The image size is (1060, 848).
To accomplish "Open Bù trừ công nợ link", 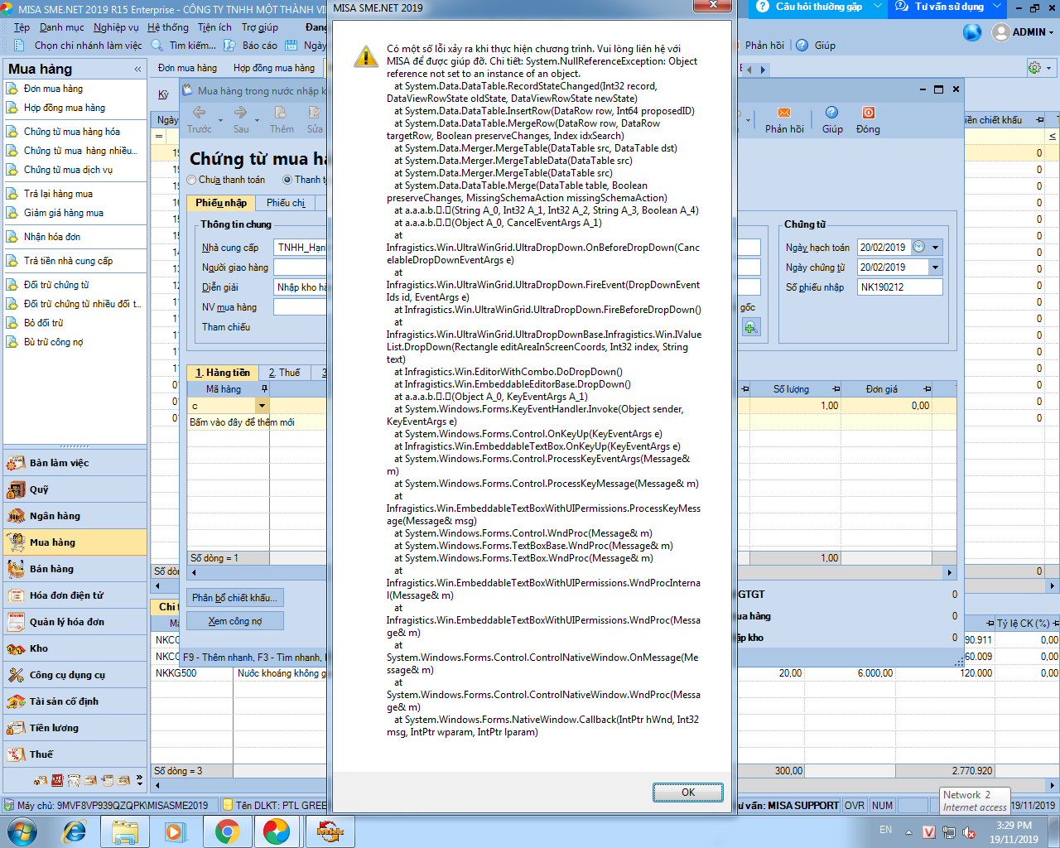I will [53, 342].
